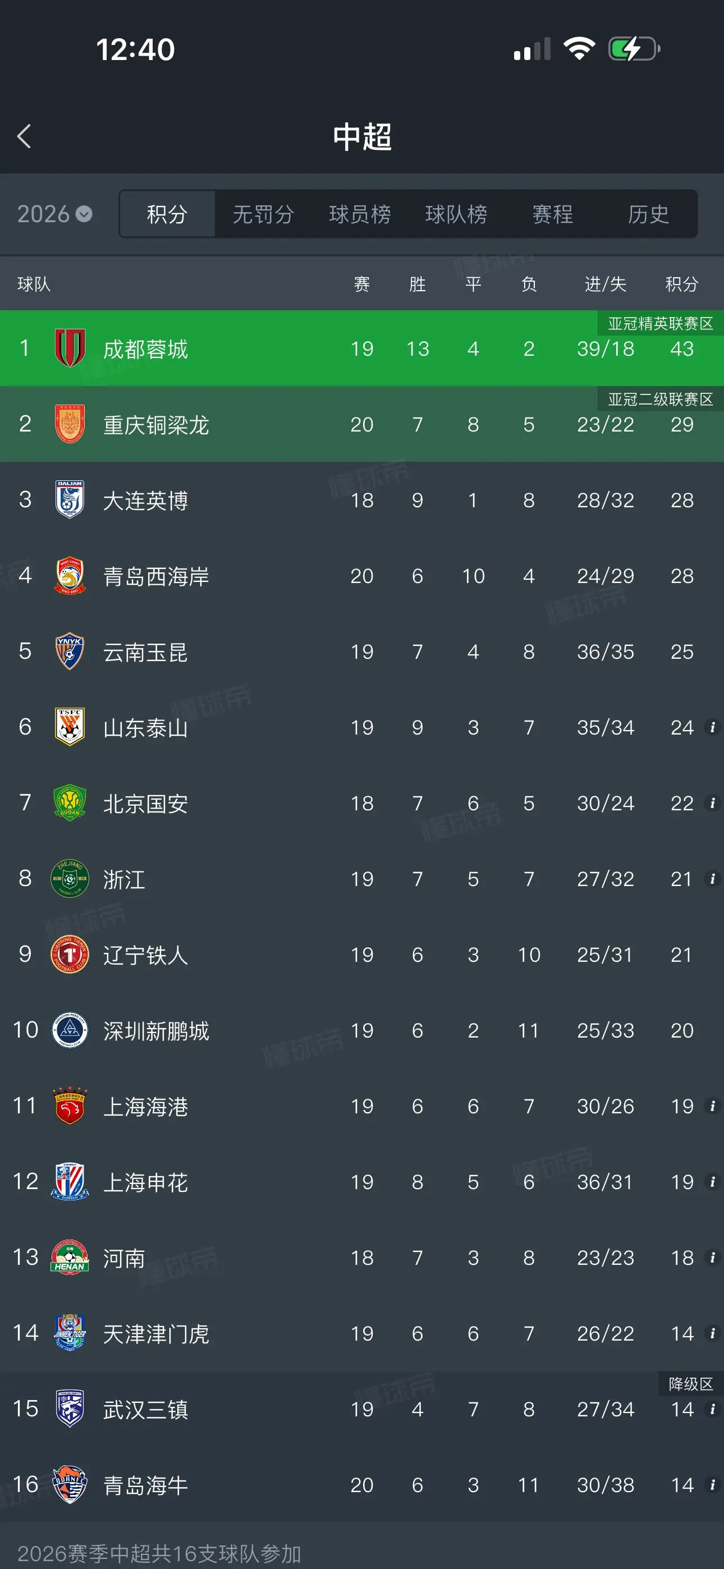The width and height of the screenshot is (724, 1569).
Task: Select the 积分 tab
Action: pyautogui.click(x=167, y=214)
